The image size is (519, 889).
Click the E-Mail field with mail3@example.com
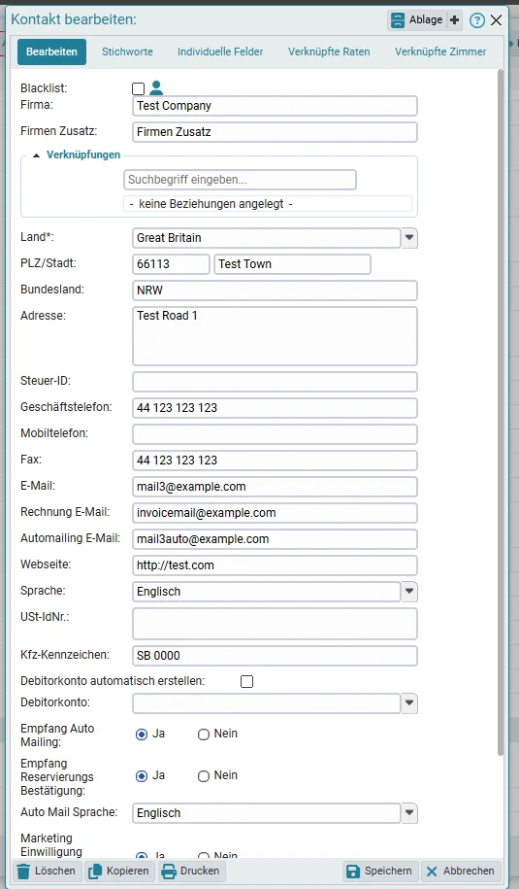[x=276, y=487]
